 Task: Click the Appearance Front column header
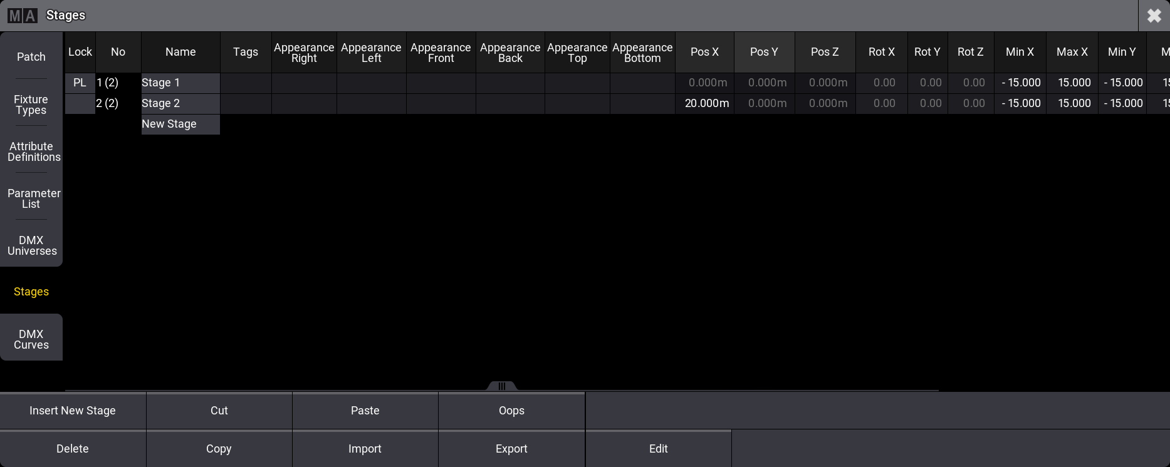pyautogui.click(x=441, y=53)
